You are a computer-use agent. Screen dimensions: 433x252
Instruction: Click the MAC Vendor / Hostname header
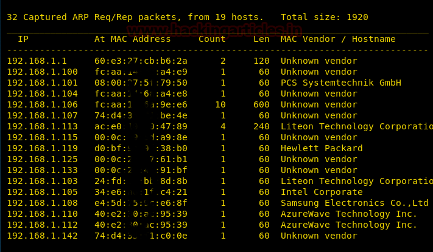pyautogui.click(x=338, y=39)
